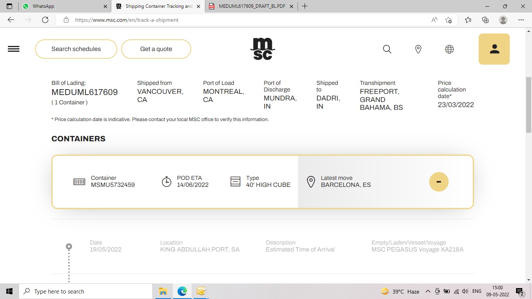Click the volume speaker tray icon
Viewport: 532px width, 299px height.
tap(465, 291)
